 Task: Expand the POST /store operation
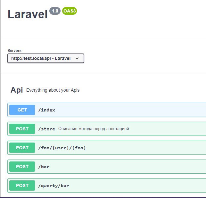click(x=107, y=129)
